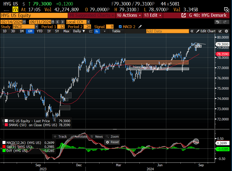Click the redo arrow button
232x171 pixels.
point(225,22)
